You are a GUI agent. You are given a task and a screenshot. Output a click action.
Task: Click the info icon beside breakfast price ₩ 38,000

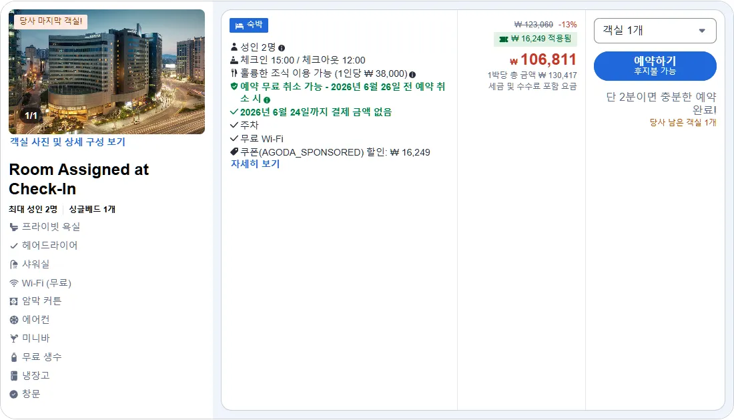[x=412, y=74]
